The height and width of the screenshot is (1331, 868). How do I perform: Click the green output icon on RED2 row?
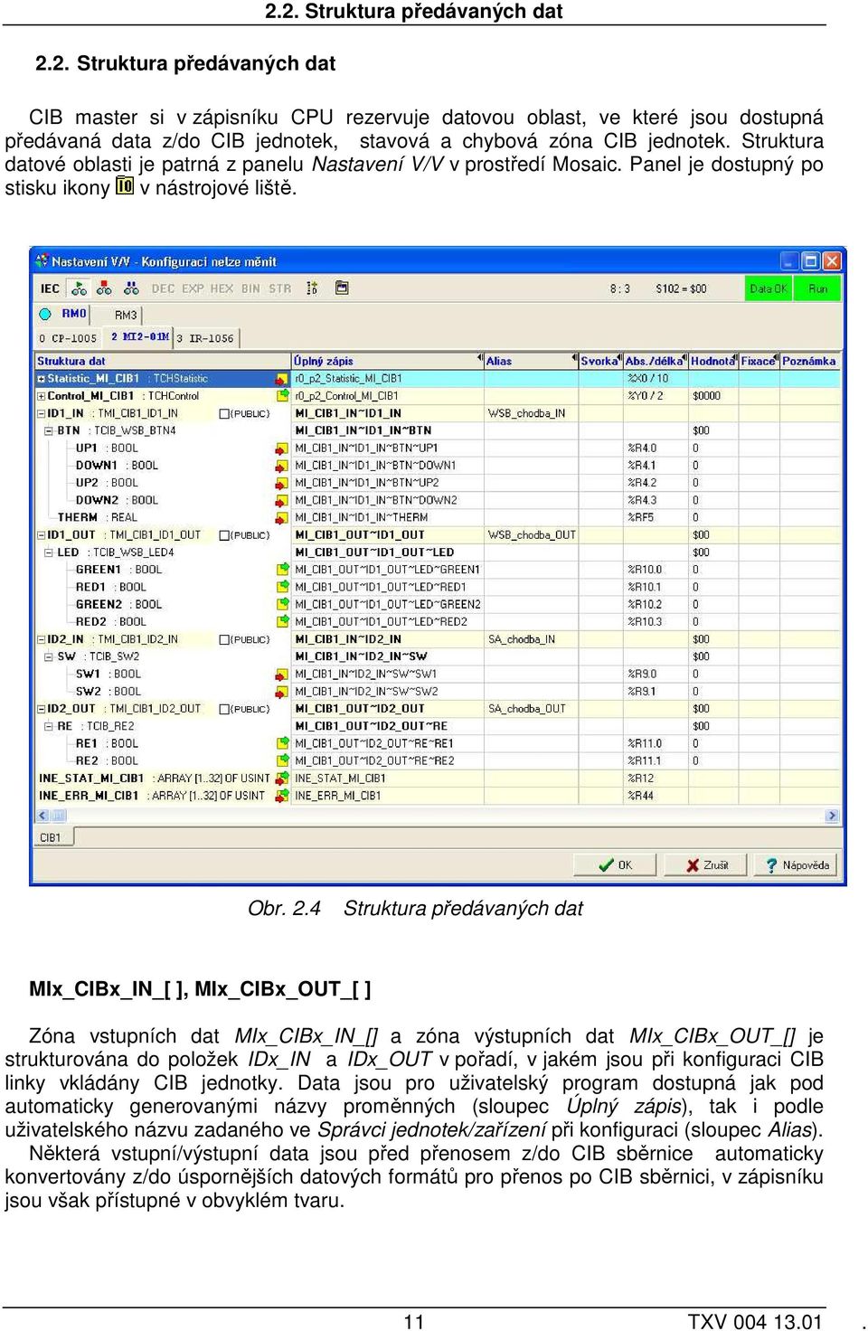coord(282,622)
